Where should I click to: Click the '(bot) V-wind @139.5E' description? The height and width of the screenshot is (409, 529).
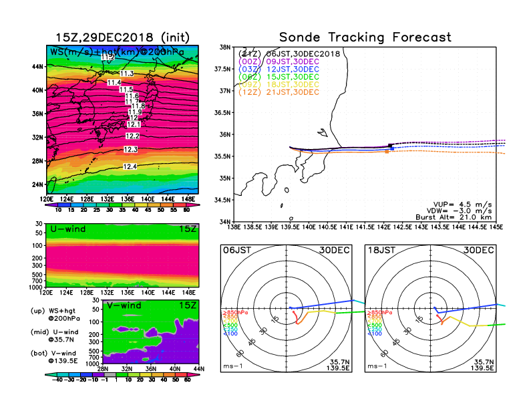(x=54, y=357)
